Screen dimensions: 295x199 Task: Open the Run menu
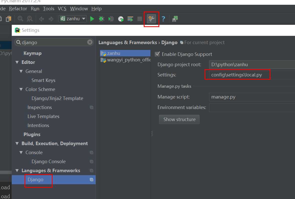coord(35,9)
